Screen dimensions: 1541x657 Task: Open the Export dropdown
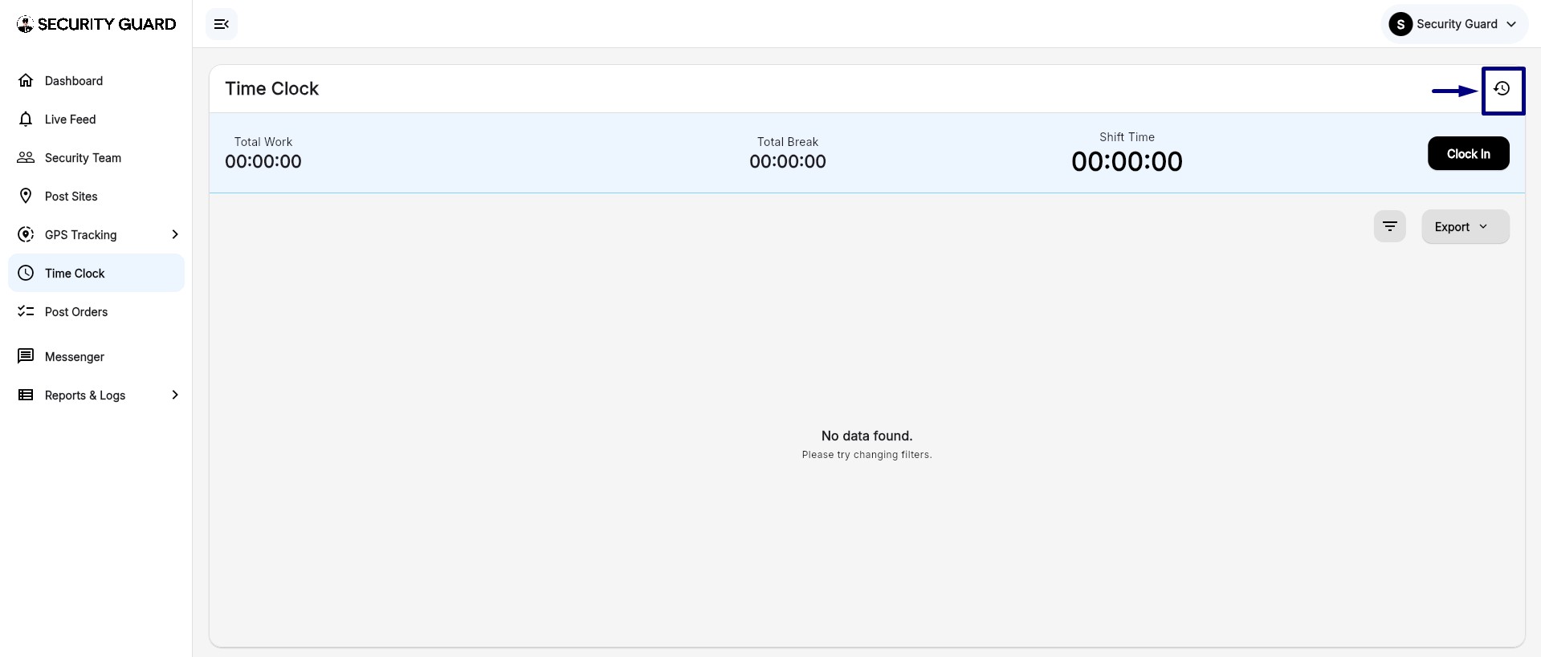coord(1465,226)
